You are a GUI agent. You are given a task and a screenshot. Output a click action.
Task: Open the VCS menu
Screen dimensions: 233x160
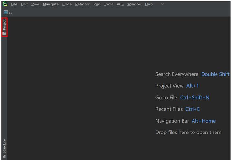(120, 4)
